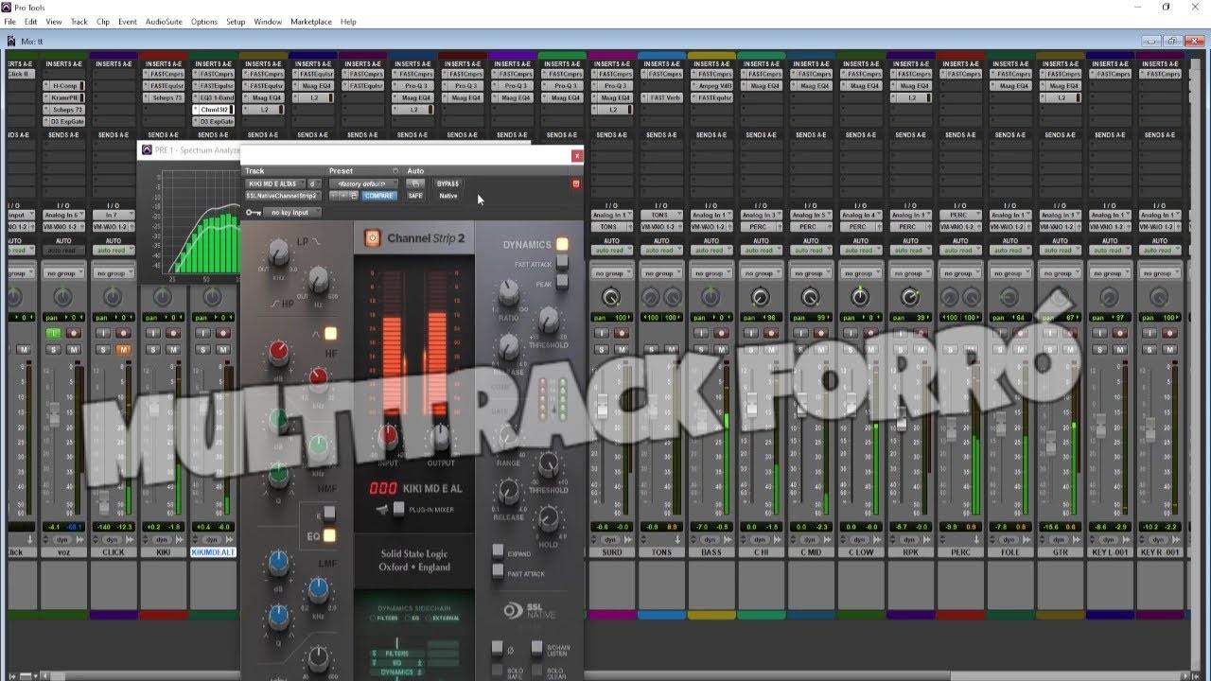Viewport: 1211px width, 681px height.
Task: Open no group dropdown on BASS track
Action: (x=711, y=273)
